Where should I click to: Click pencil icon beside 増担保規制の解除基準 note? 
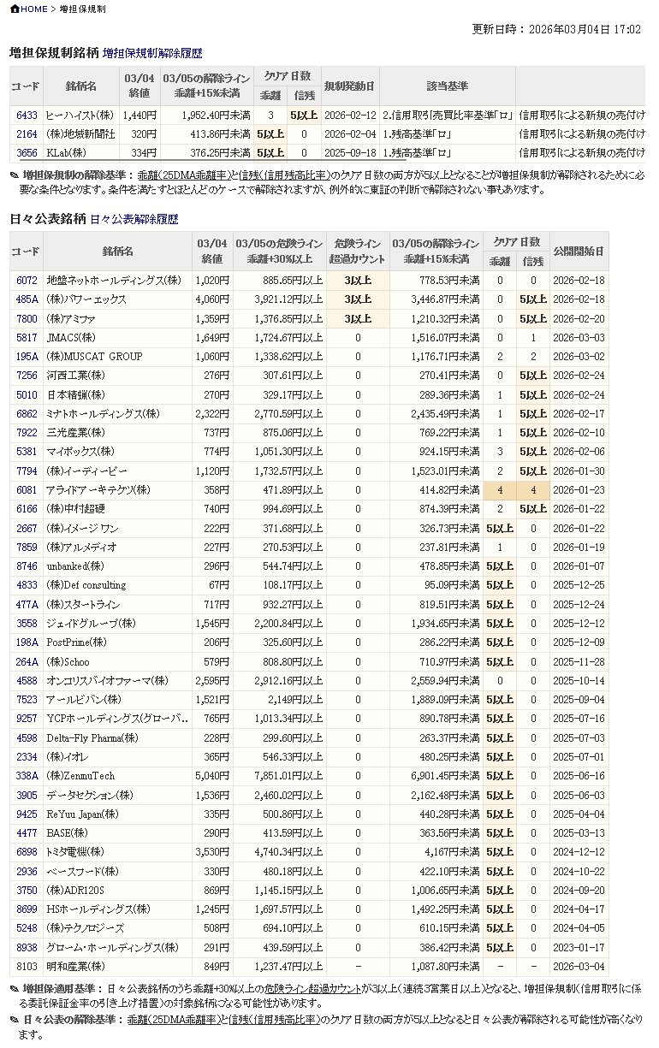click(x=15, y=175)
